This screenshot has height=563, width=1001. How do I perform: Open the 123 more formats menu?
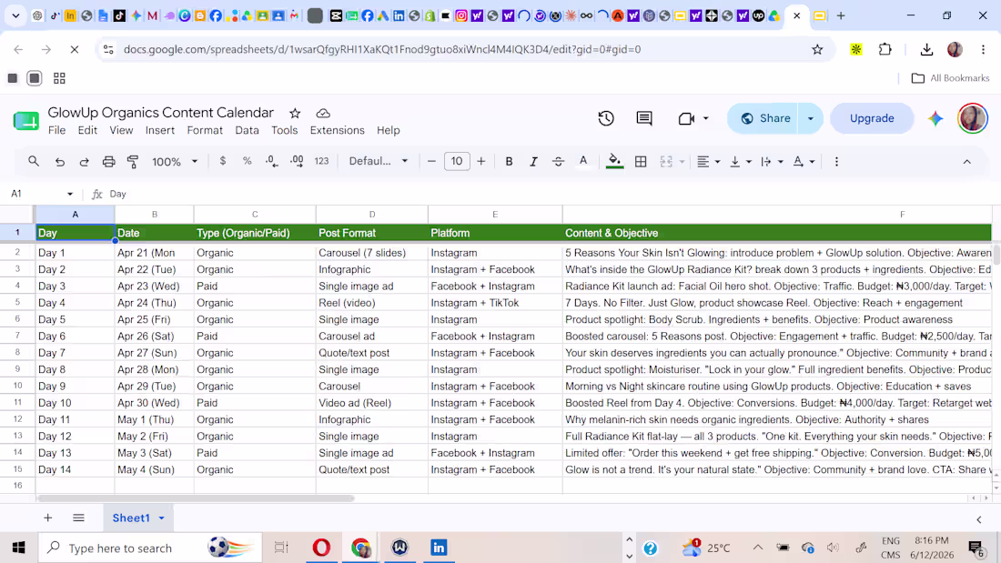coord(321,162)
